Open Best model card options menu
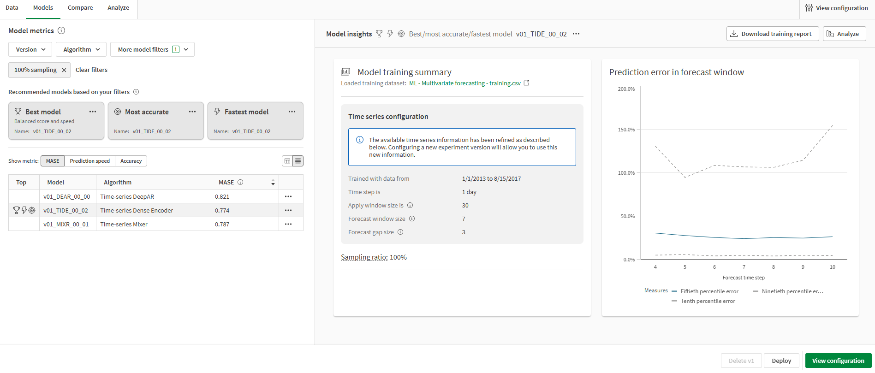 (x=93, y=112)
